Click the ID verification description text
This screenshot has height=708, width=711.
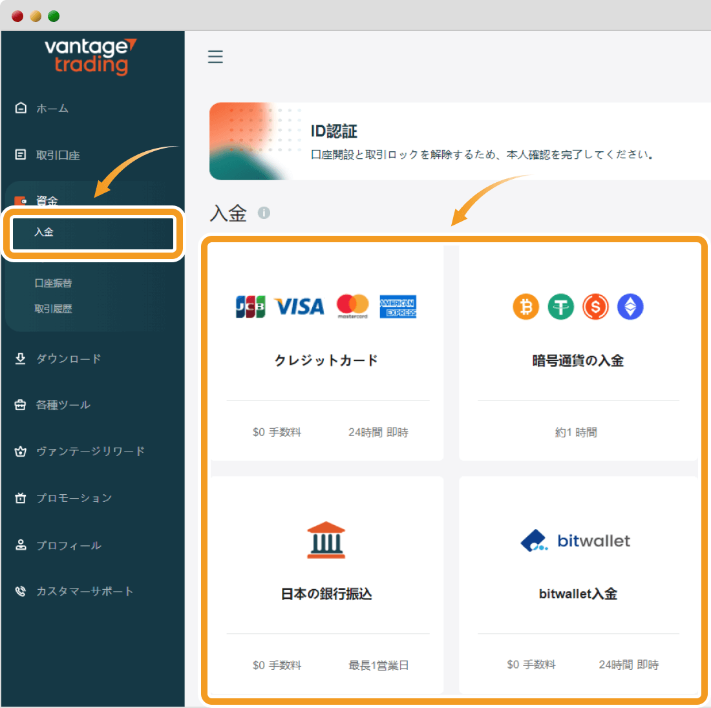[483, 154]
